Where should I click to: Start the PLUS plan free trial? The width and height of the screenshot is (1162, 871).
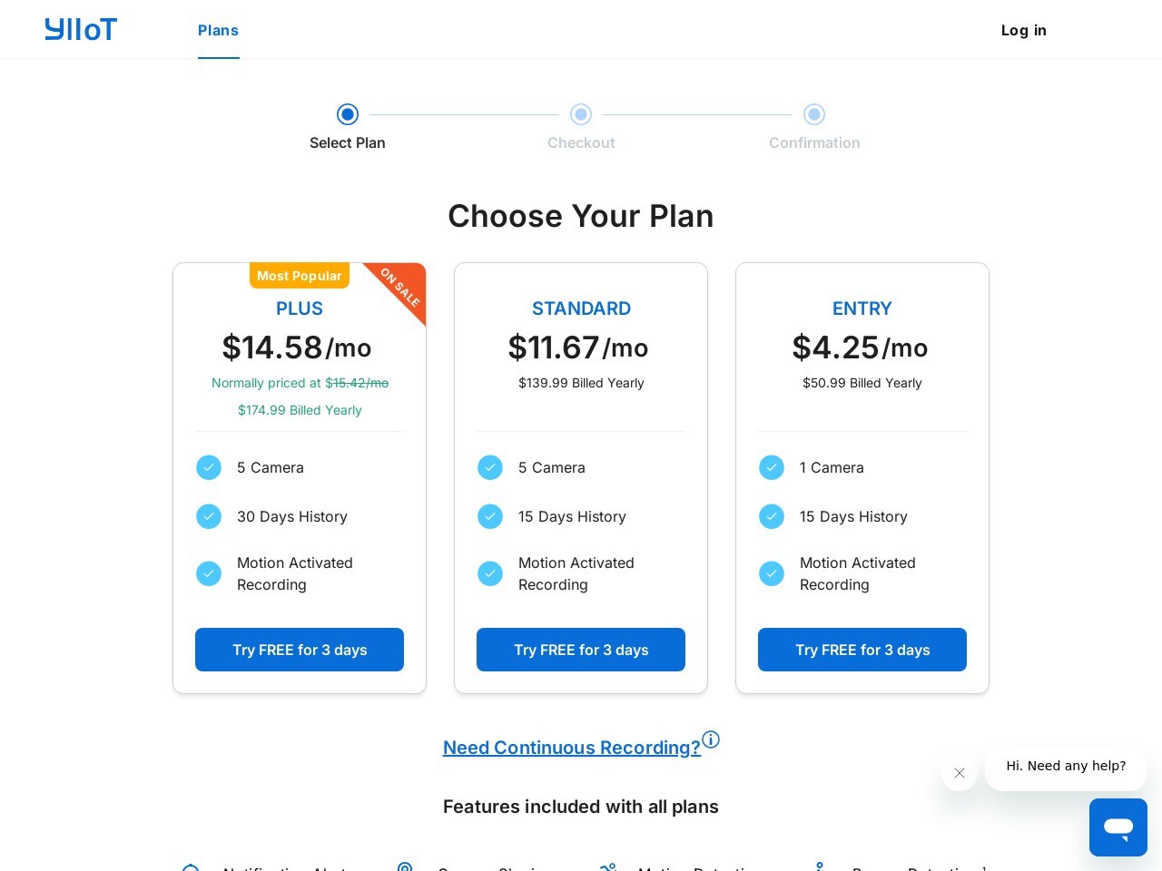pos(300,650)
